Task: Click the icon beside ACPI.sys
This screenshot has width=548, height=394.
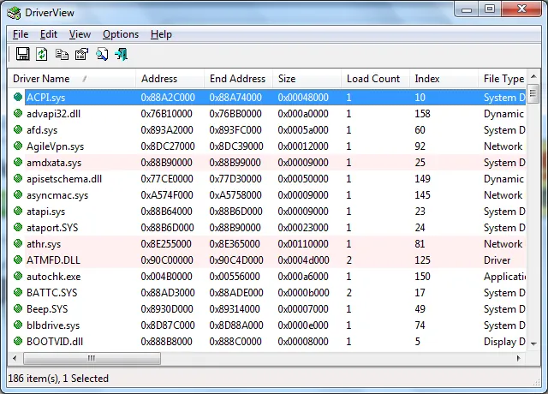Action: click(18, 97)
